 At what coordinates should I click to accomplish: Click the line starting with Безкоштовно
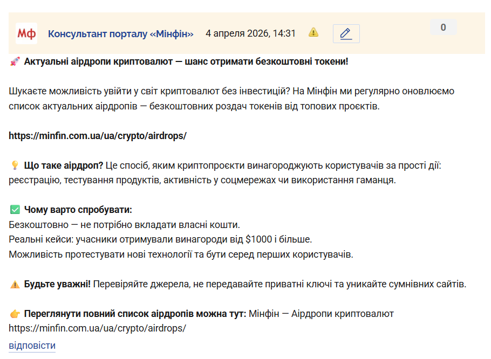click(x=124, y=225)
